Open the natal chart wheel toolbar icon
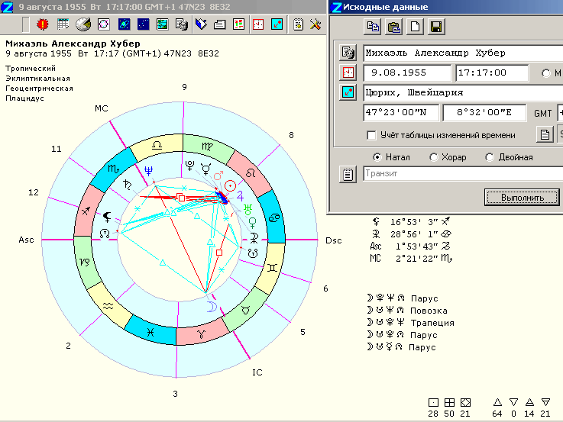Viewport: 563px width, 422px height. (x=103, y=24)
